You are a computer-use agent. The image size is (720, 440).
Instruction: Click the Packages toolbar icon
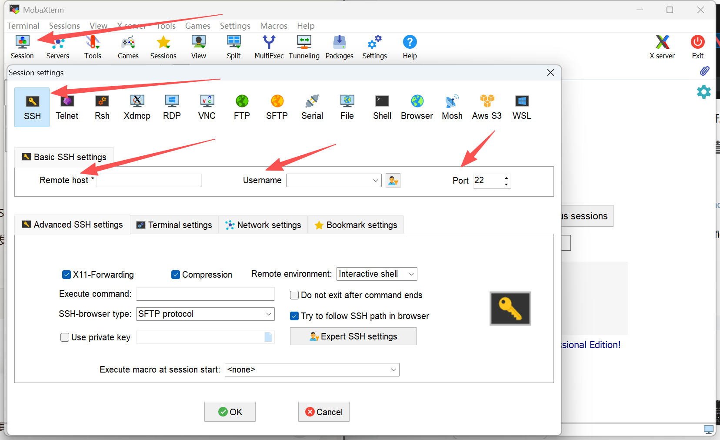(340, 47)
